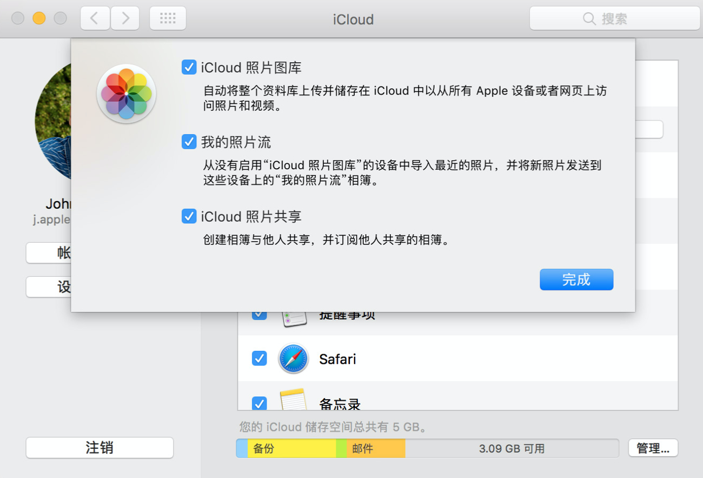Select the Safari icon in the app list

click(293, 358)
